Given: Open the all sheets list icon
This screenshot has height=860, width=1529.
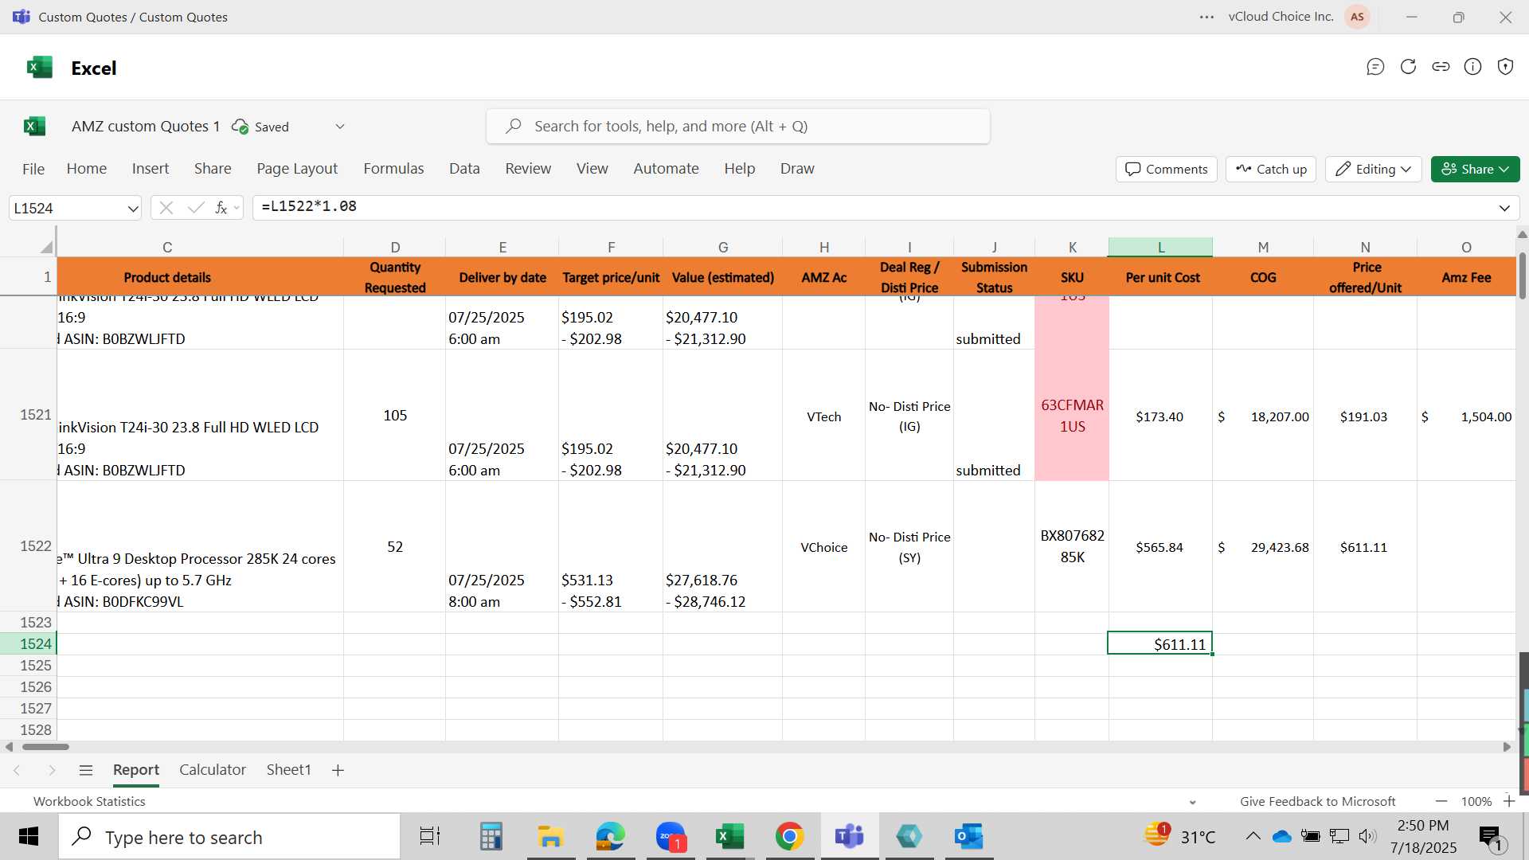Looking at the screenshot, I should pyautogui.click(x=86, y=770).
